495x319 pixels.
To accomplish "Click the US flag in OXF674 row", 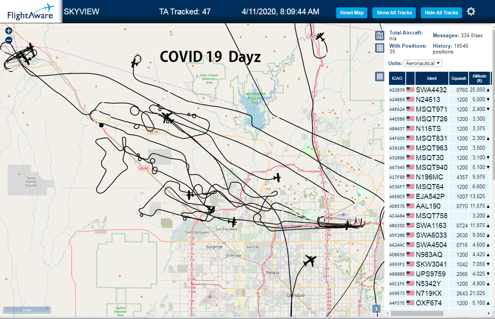I will click(410, 303).
